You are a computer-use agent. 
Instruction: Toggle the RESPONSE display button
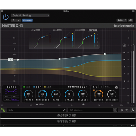pyautogui.click(x=93, y=30)
